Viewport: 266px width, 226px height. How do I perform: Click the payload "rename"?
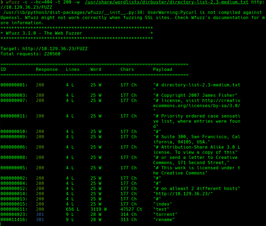(x=164, y=219)
